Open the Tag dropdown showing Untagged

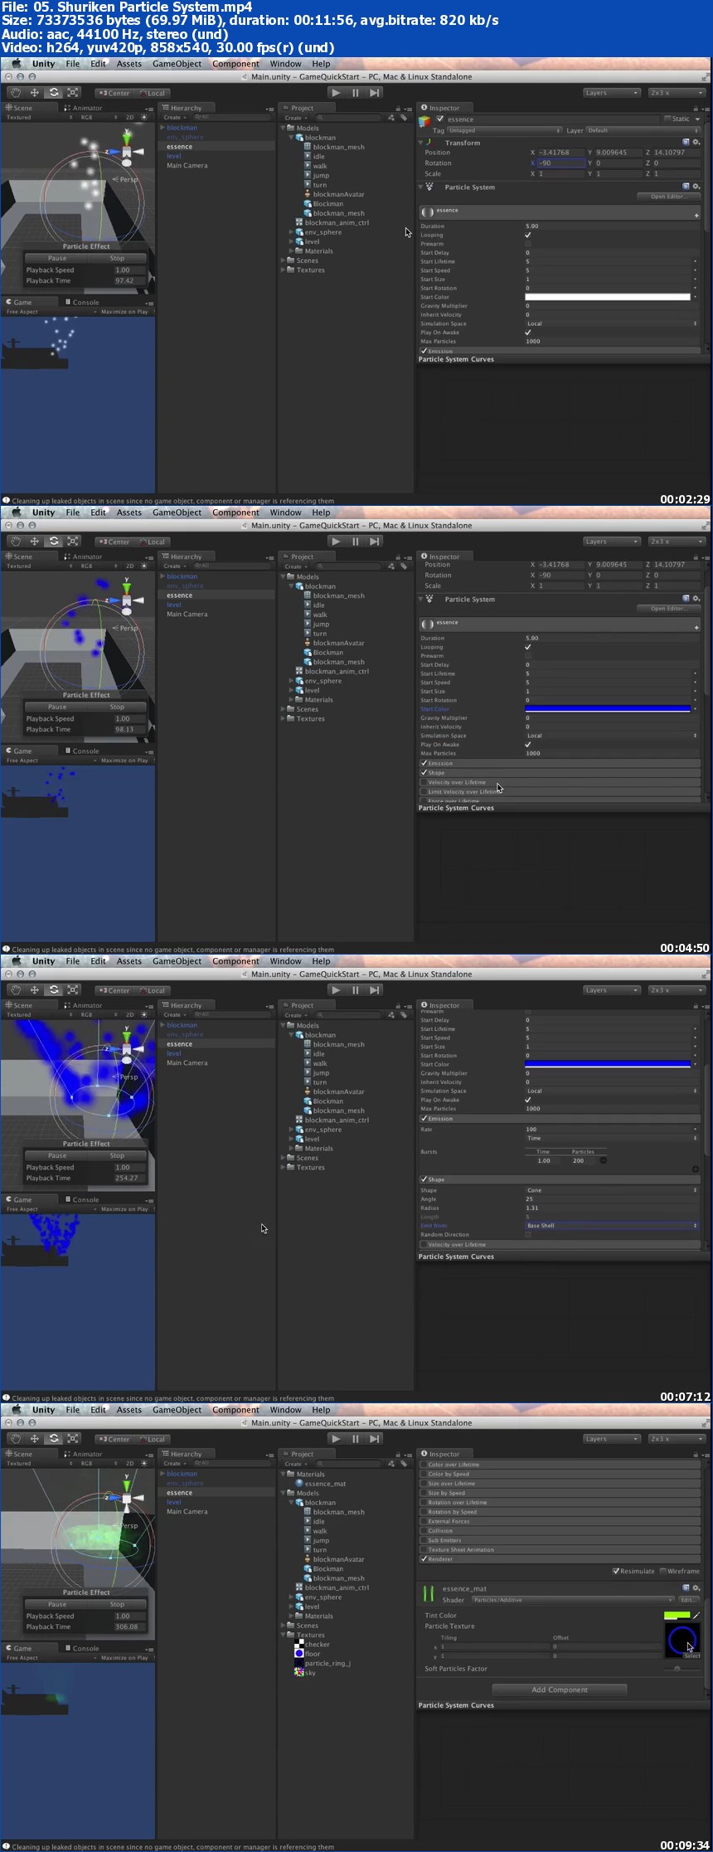pyautogui.click(x=505, y=130)
